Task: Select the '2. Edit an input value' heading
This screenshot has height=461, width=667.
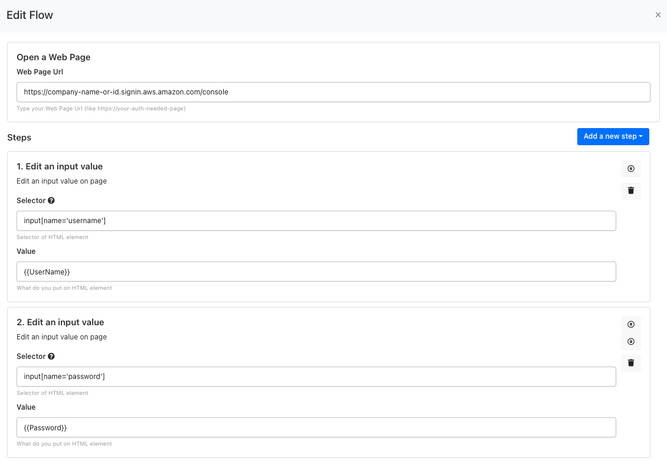Action: click(60, 322)
